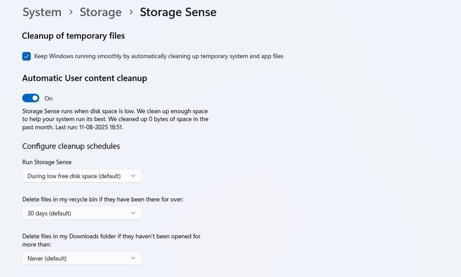
Task: Expand the recycle bin "30 days (default)" dropdown
Action: click(x=82, y=213)
